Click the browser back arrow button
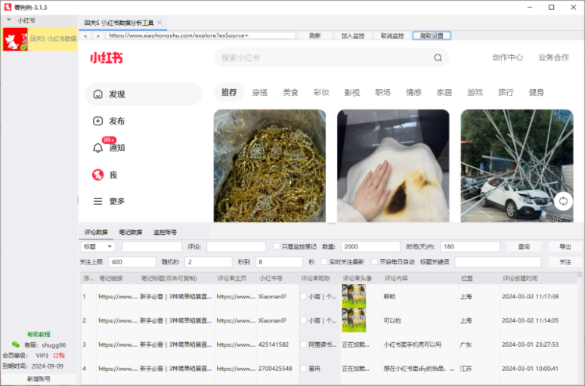 (85, 36)
